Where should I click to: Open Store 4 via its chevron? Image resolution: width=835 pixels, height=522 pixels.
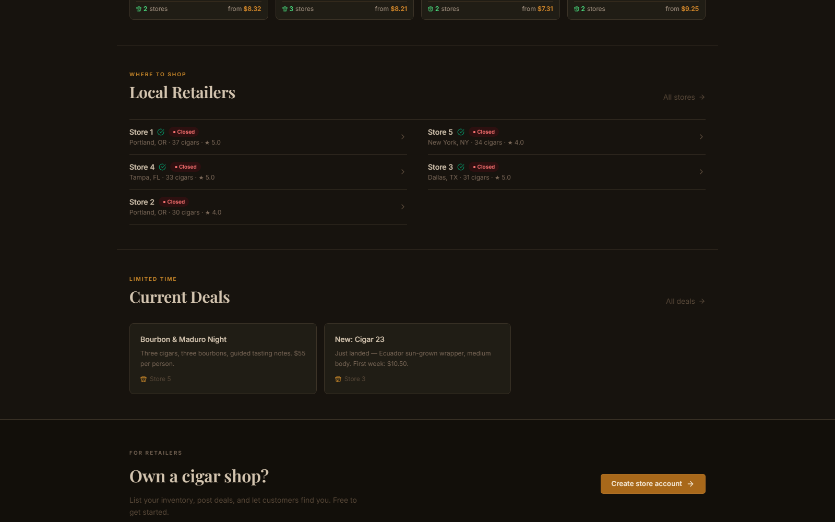[403, 172]
